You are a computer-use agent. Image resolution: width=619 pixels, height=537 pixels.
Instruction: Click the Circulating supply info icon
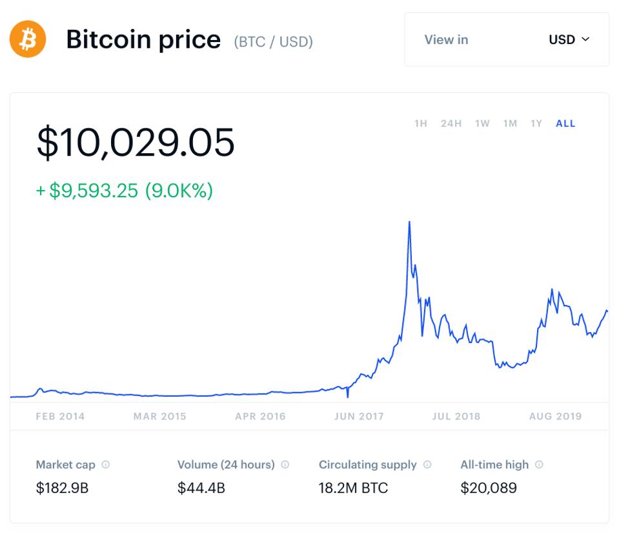(x=427, y=465)
